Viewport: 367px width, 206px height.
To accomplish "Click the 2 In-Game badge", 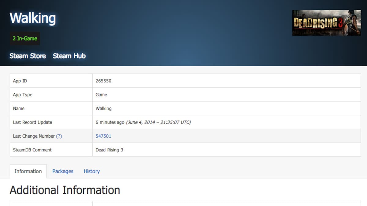I will (x=25, y=38).
